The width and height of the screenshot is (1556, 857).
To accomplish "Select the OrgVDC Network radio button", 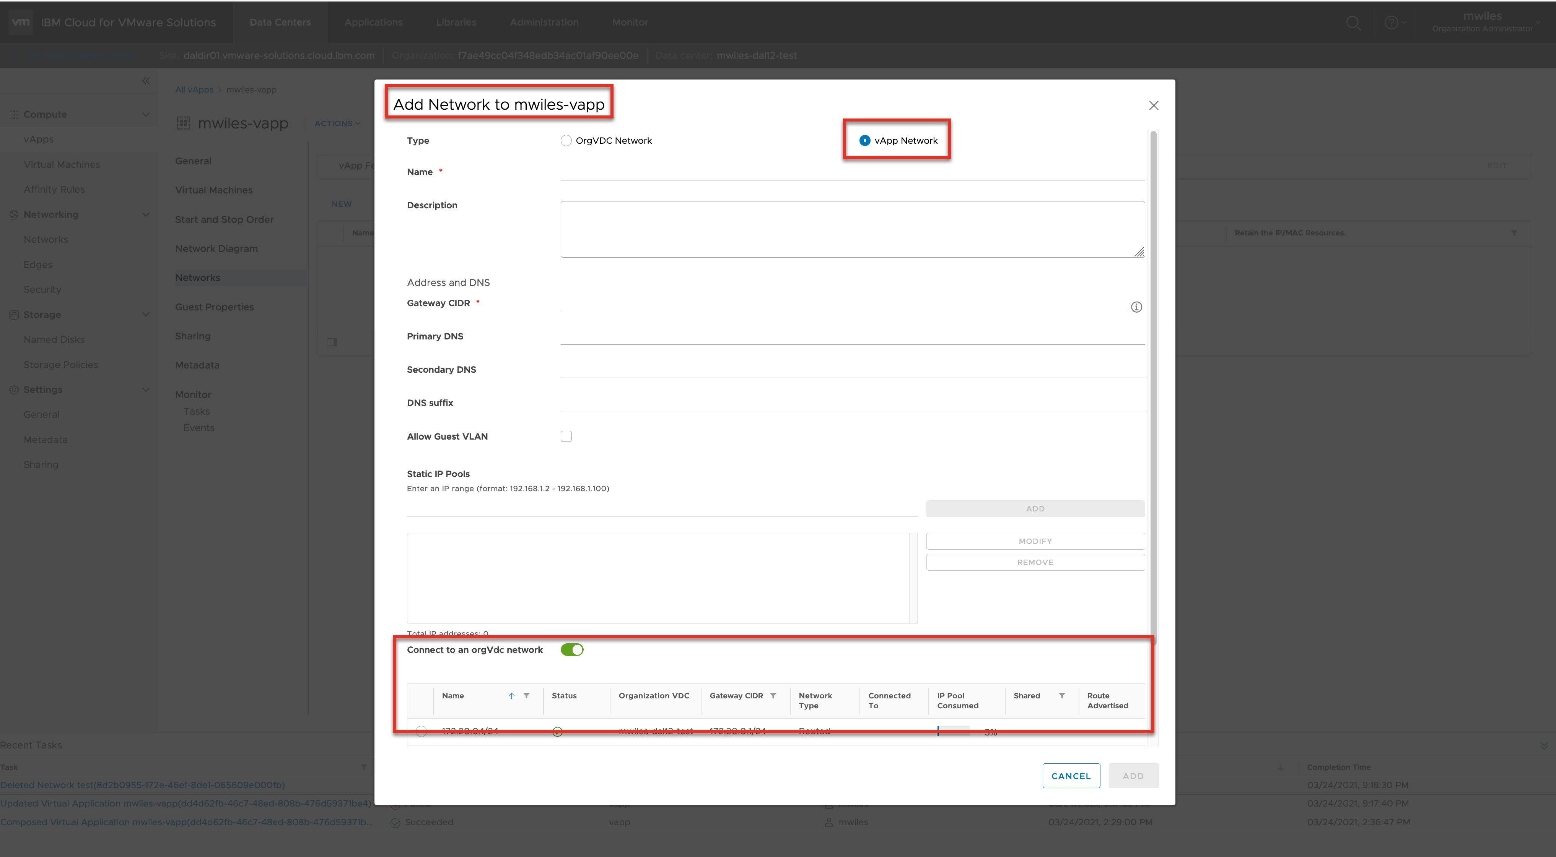I will point(566,141).
